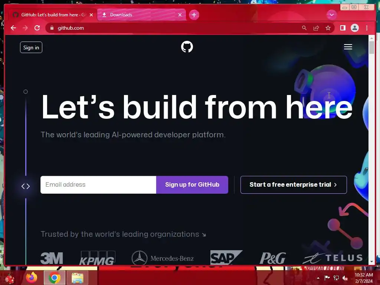Click the Sign in button

coord(31,47)
